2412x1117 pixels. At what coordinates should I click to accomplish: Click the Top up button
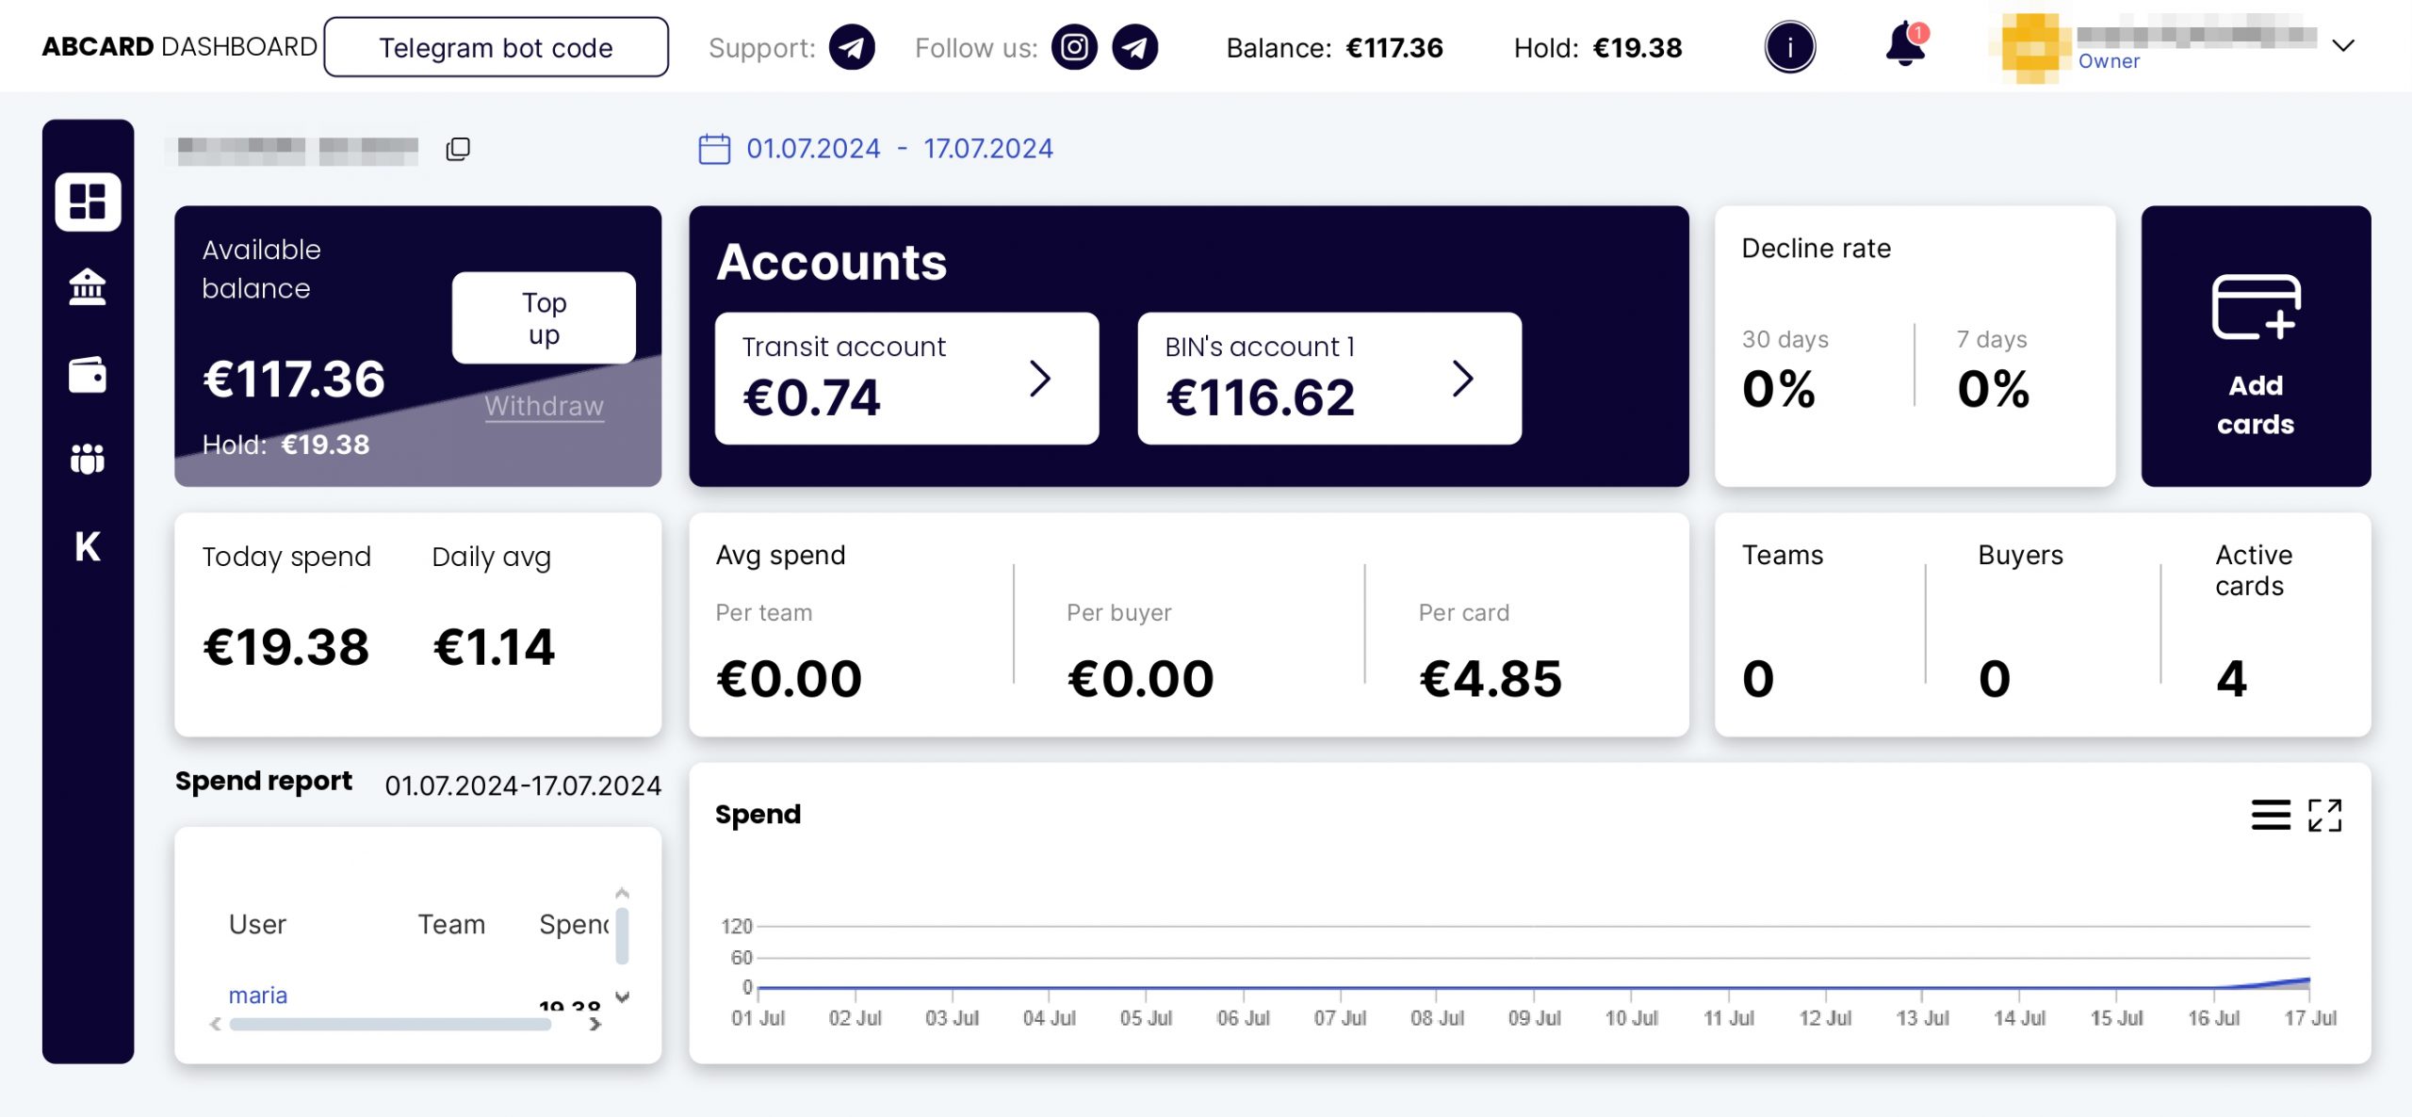544,317
